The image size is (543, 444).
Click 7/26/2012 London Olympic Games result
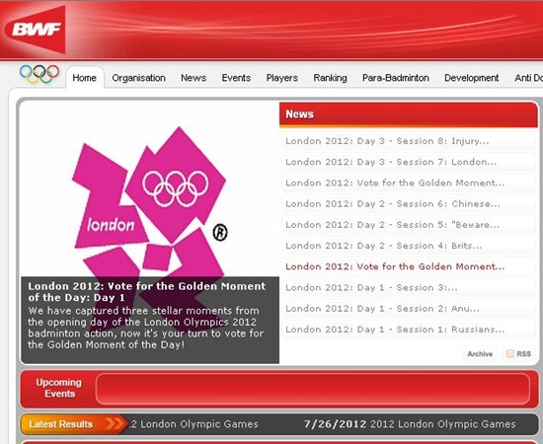pyautogui.click(x=410, y=424)
